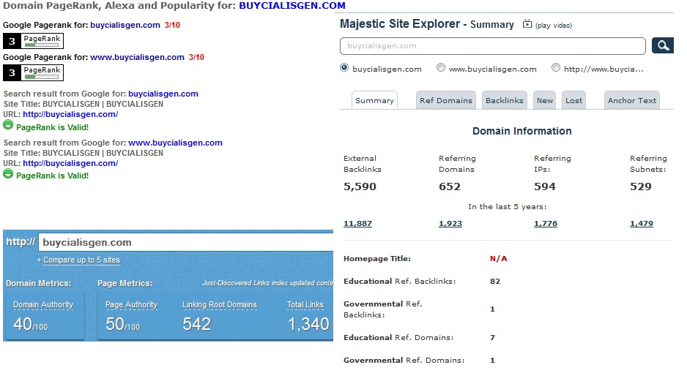The width and height of the screenshot is (687, 373).
Task: Click the Linking Root Domains label
Action: (x=220, y=305)
